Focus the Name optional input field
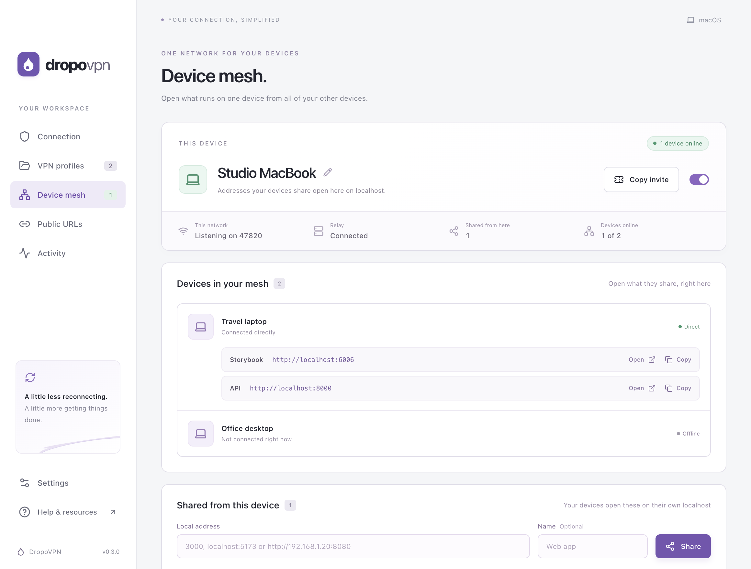751x569 pixels. (x=592, y=546)
